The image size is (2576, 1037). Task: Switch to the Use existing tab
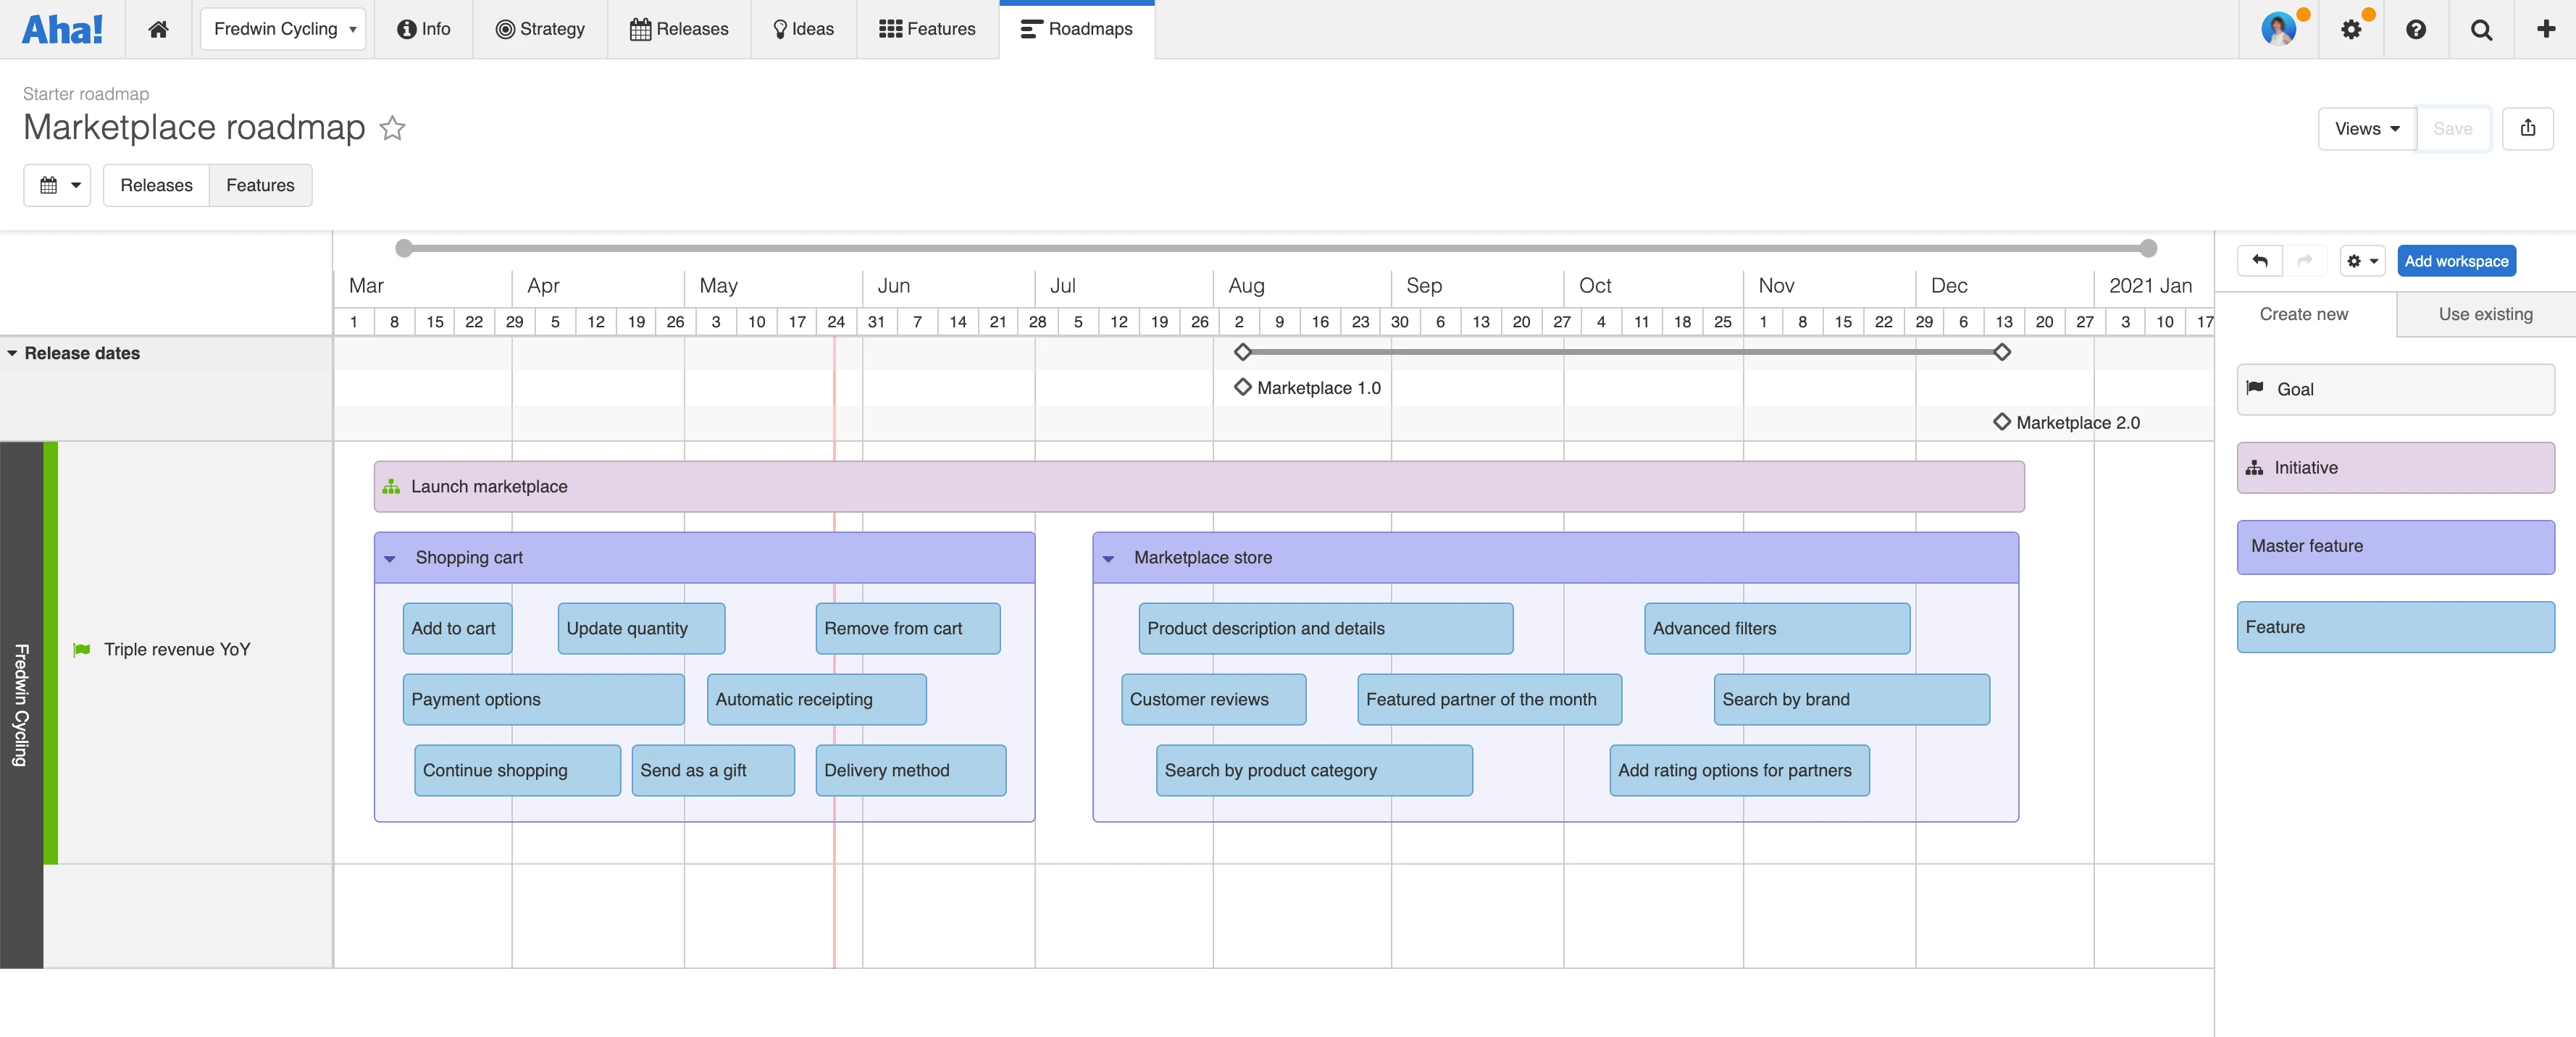(x=2485, y=314)
